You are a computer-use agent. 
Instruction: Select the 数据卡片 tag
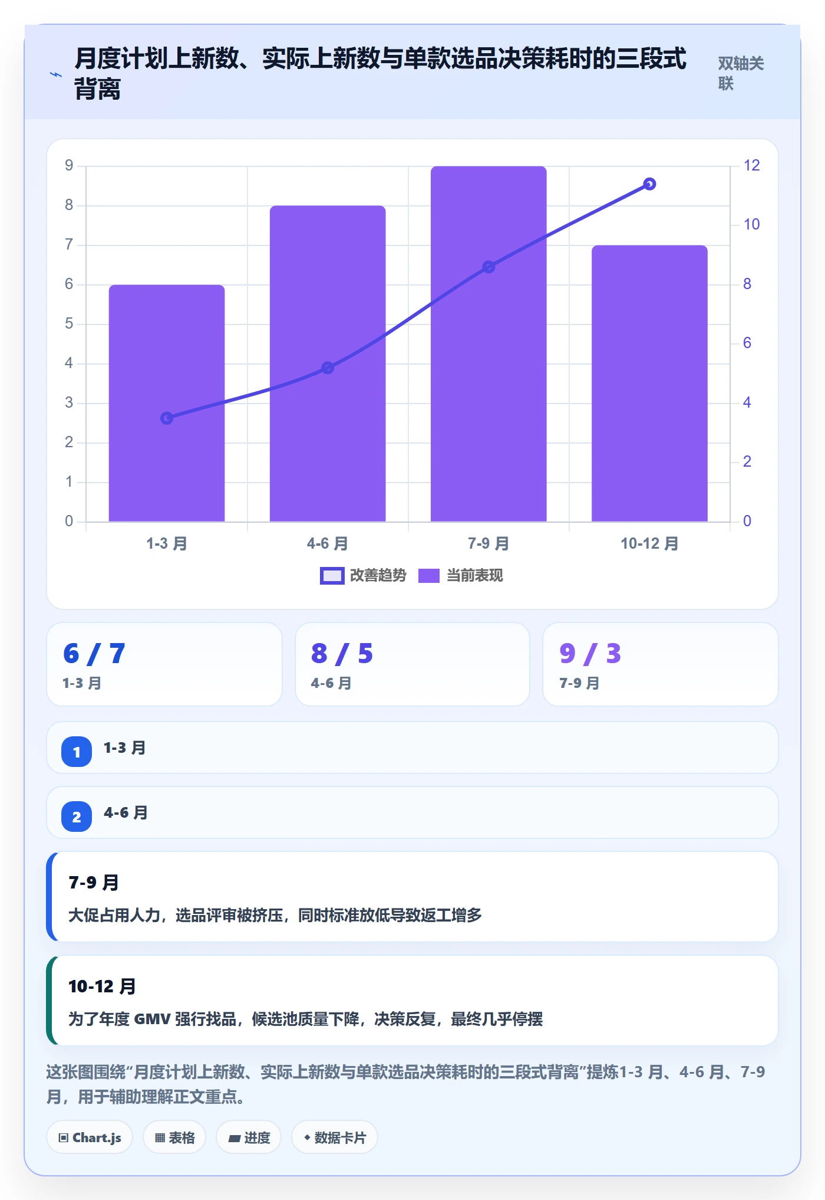pyautogui.click(x=335, y=1137)
